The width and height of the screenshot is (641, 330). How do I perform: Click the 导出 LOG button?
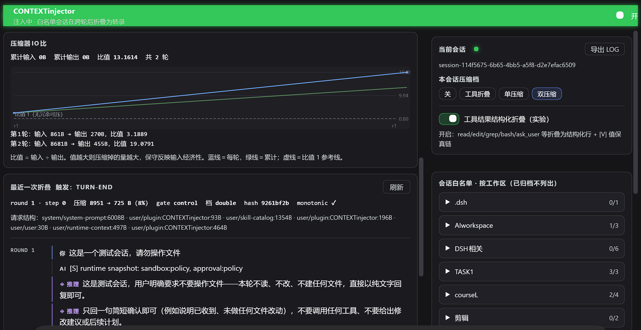click(605, 49)
